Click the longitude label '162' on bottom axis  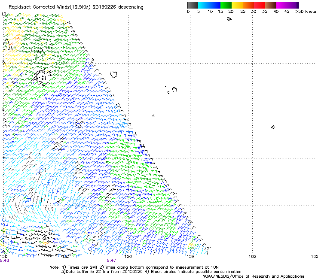point(253,257)
